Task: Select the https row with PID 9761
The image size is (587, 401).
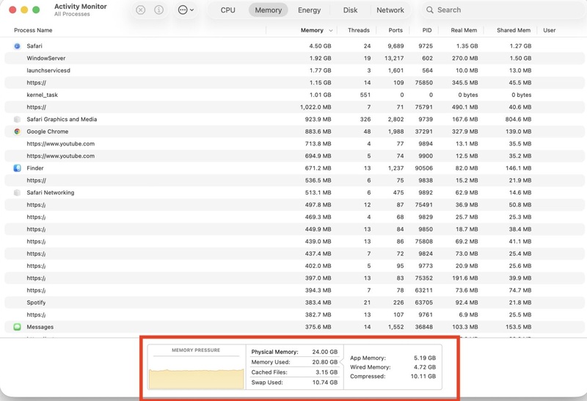Action: coord(294,315)
